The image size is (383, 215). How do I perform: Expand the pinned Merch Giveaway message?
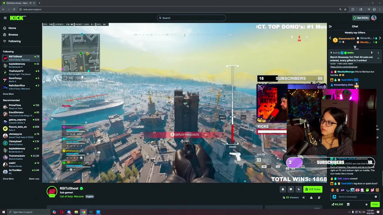click(378, 58)
